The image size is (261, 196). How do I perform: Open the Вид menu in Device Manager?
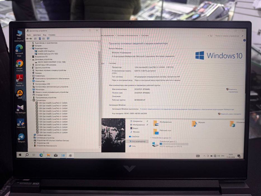(44, 35)
